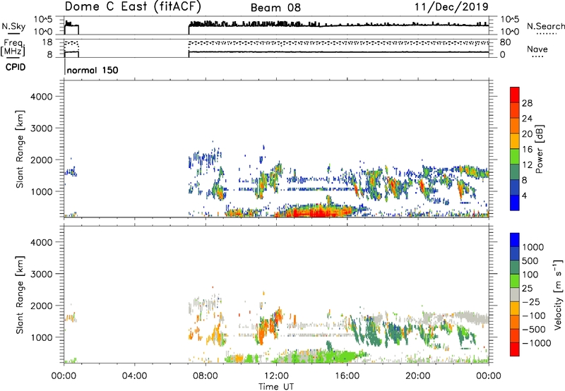Image resolution: width=565 pixels, height=391 pixels.
Task: Select the 'N.Sky' axis label
Action: click(13, 26)
